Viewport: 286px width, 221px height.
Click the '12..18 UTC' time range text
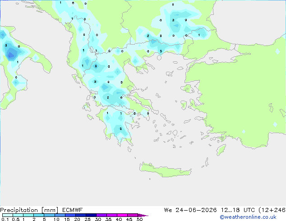point(238,210)
